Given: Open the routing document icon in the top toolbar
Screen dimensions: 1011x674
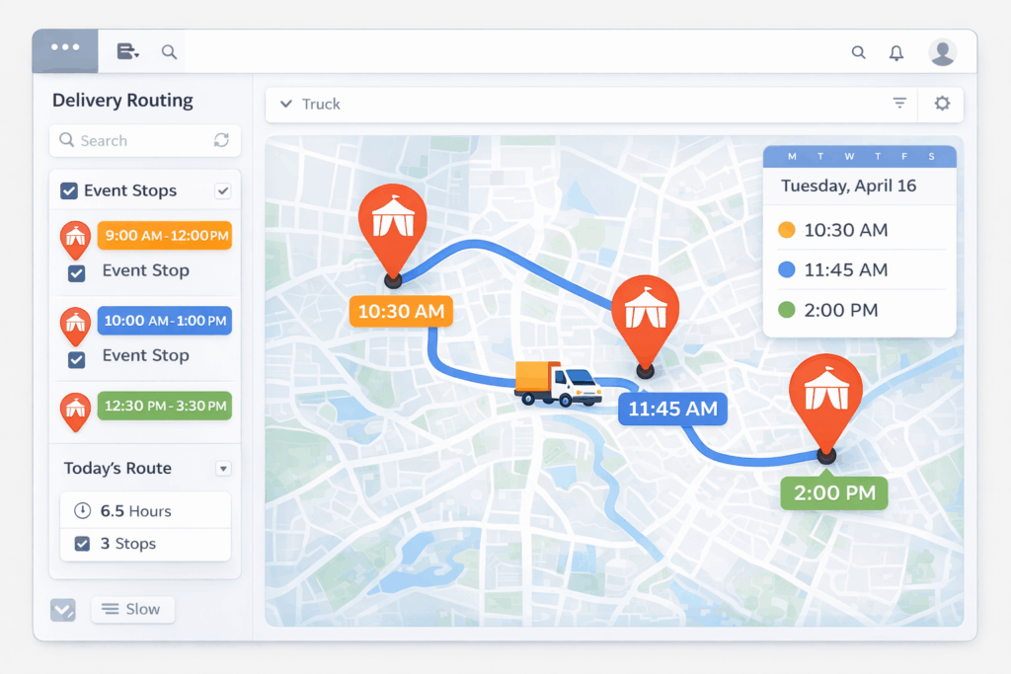Looking at the screenshot, I should pos(126,51).
